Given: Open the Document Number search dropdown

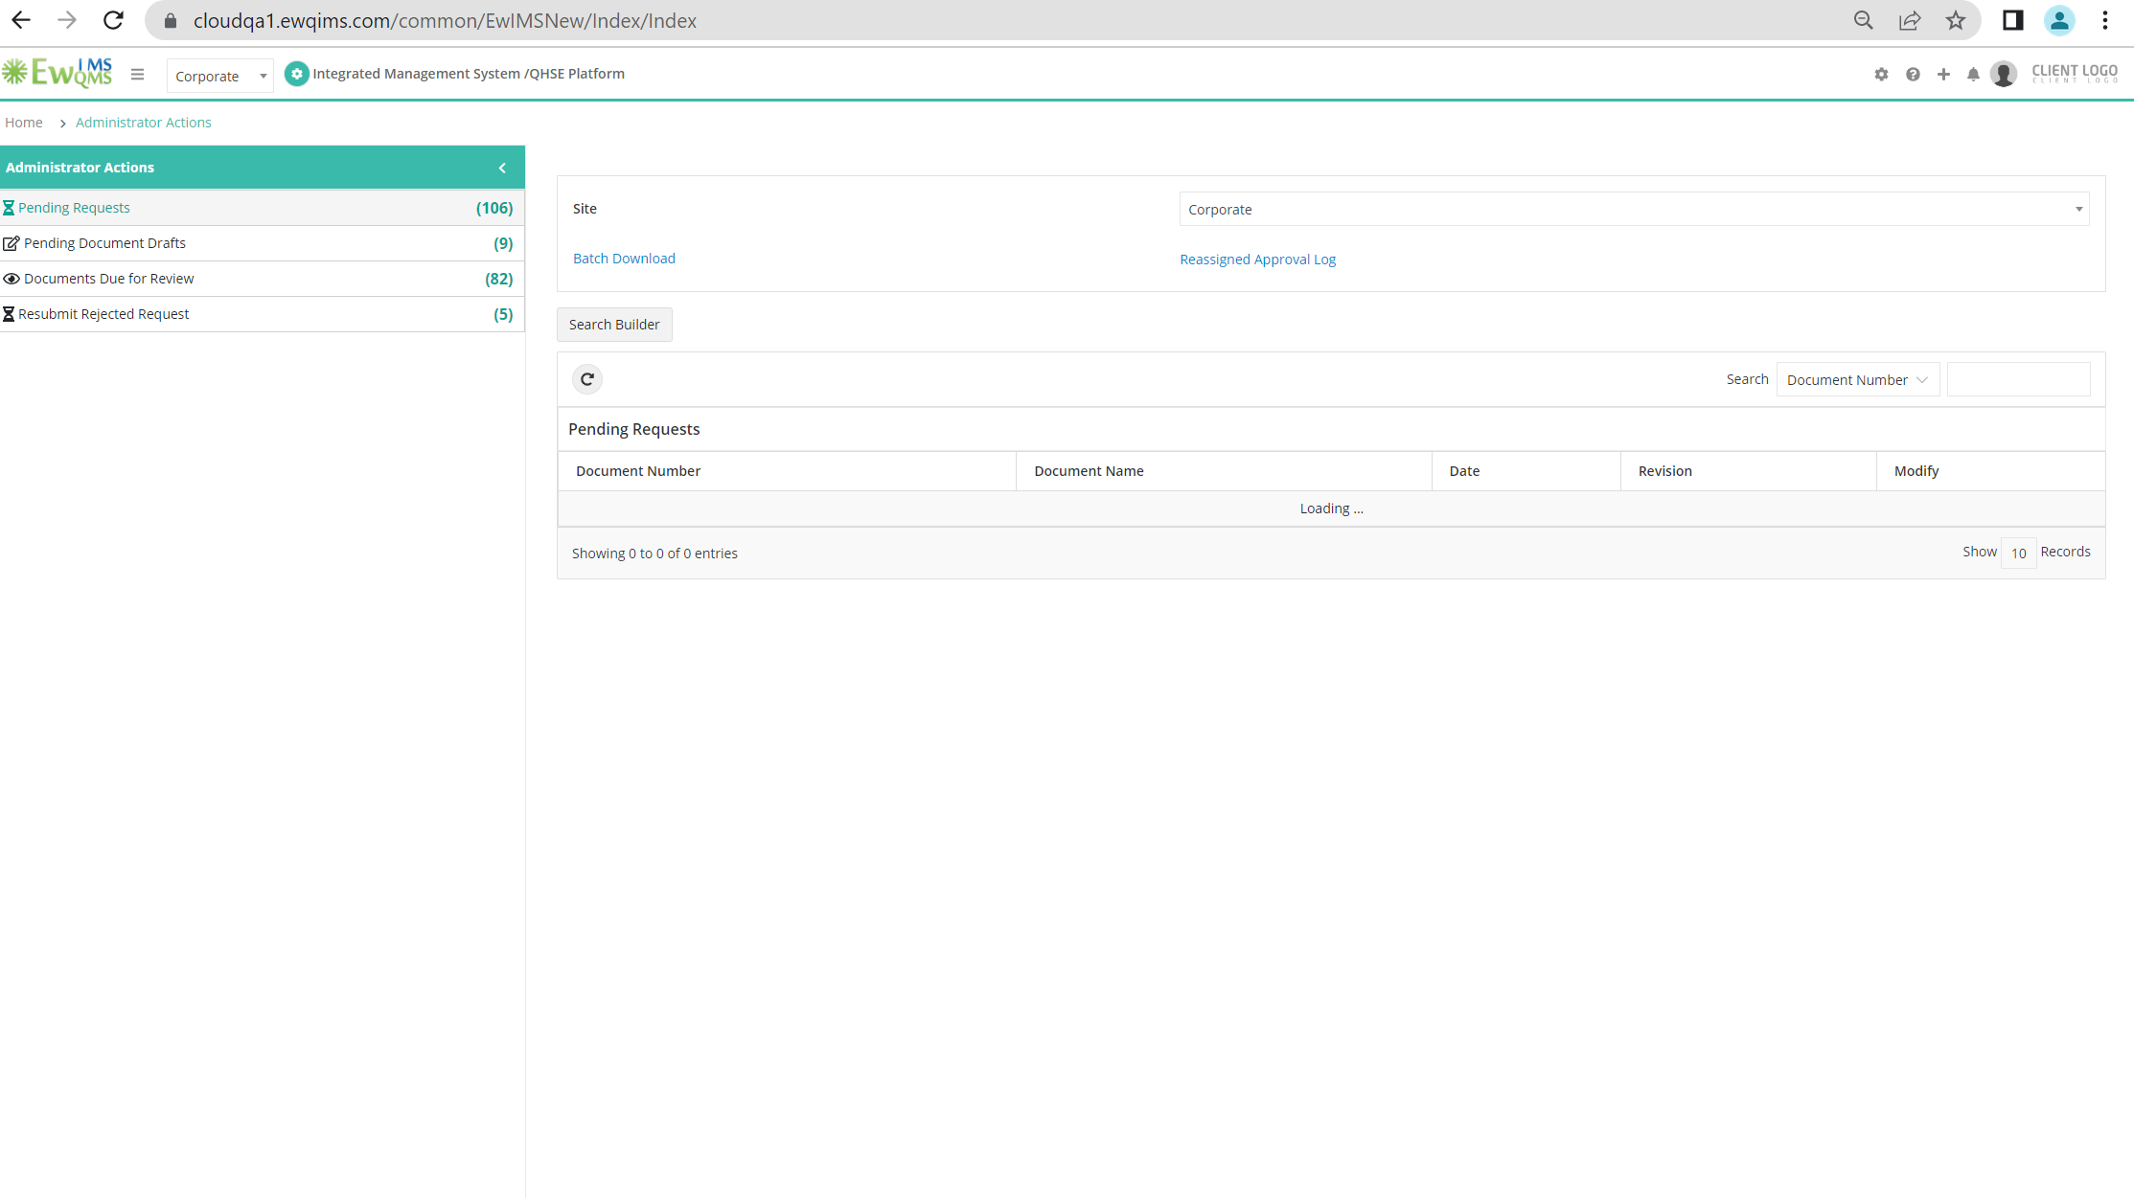Looking at the screenshot, I should click(x=1857, y=379).
